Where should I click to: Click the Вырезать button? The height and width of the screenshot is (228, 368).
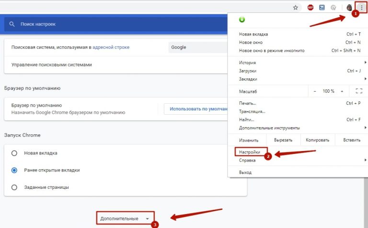coord(283,140)
